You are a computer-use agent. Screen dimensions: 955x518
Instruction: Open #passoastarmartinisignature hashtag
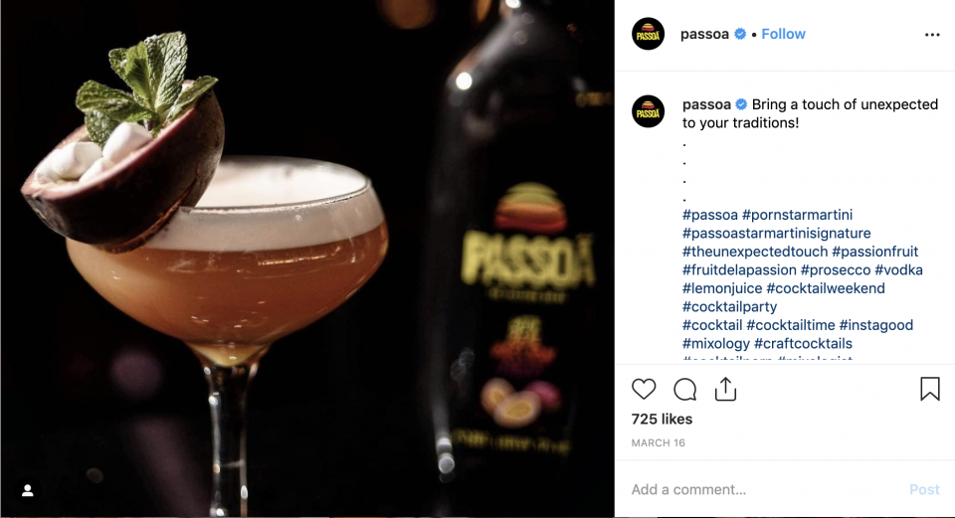777,233
